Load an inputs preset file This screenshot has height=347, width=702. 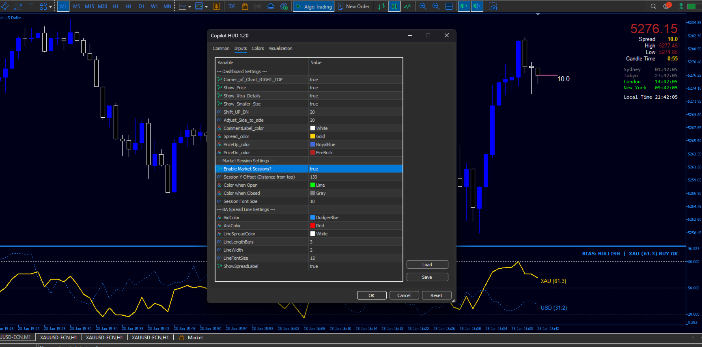(x=427, y=265)
